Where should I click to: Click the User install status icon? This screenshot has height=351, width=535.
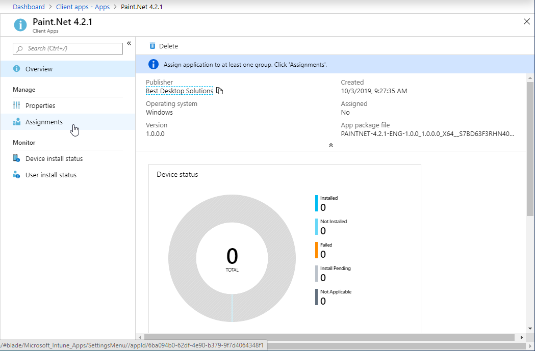(x=17, y=175)
